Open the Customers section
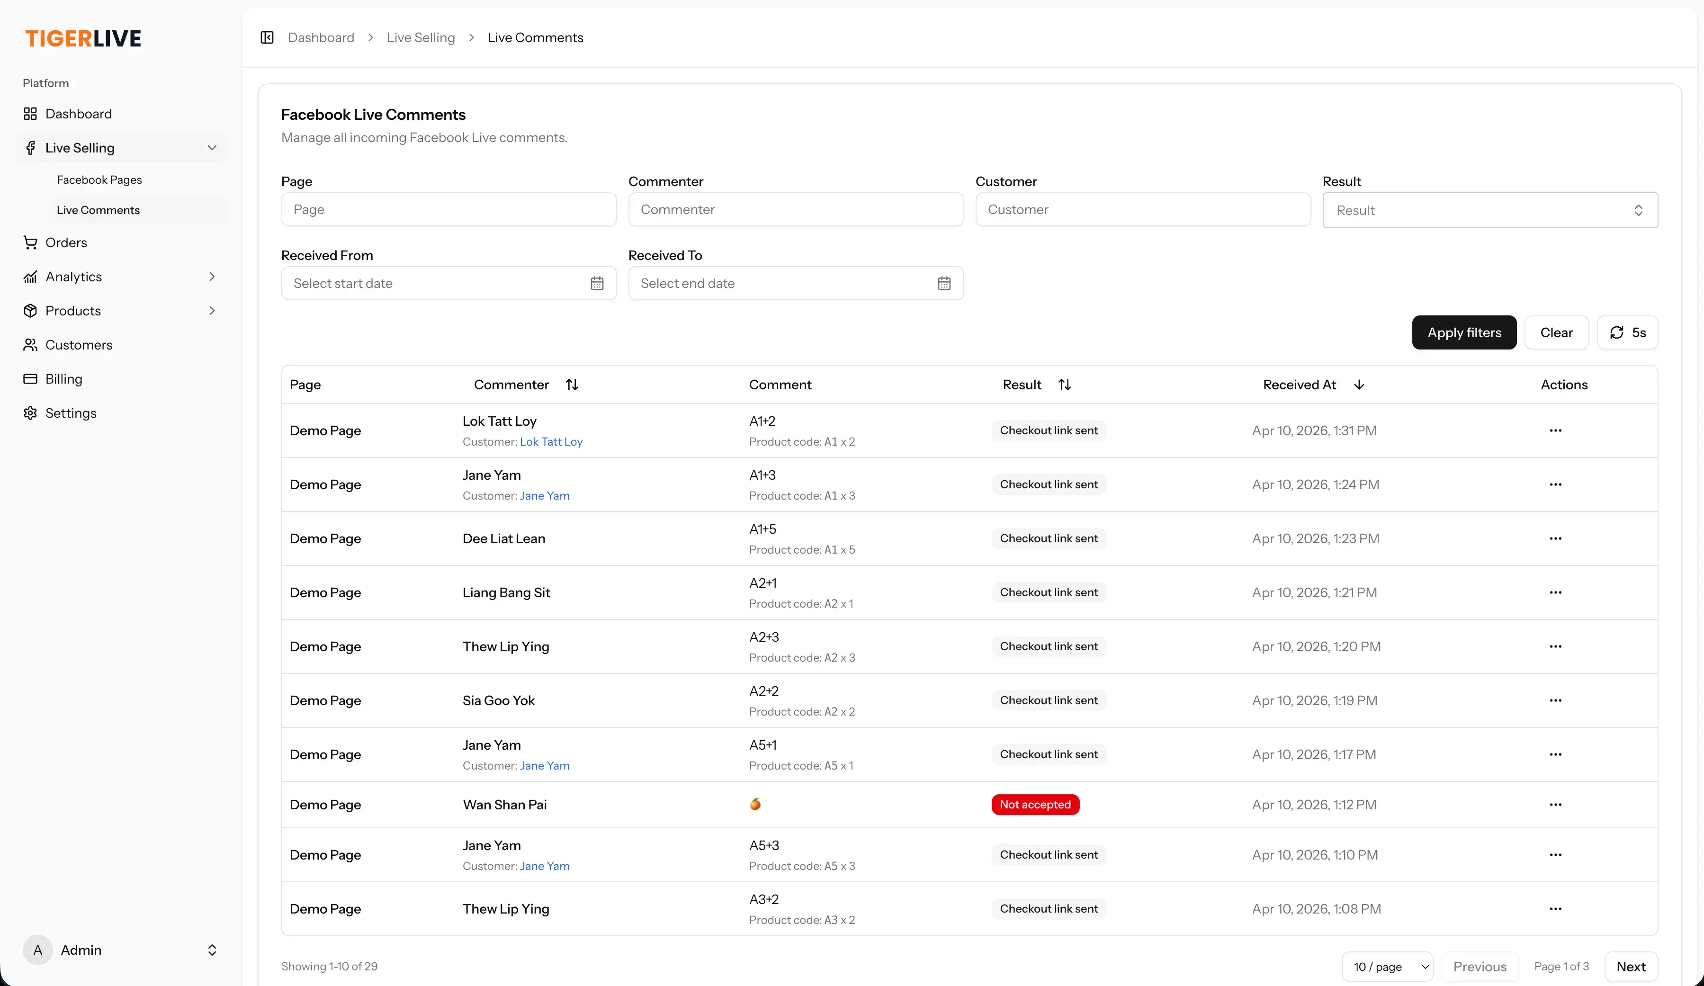Screen dimensions: 1704x986 (120, 345)
